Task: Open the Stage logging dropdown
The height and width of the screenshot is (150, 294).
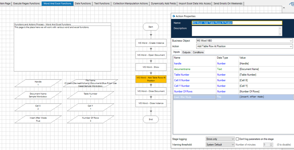Action: coord(220,139)
